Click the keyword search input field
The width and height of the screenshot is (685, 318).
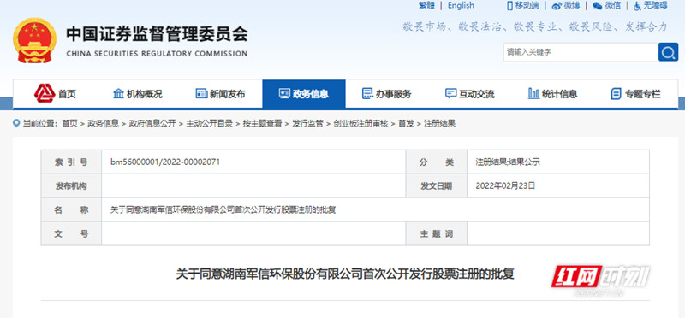[x=581, y=52]
